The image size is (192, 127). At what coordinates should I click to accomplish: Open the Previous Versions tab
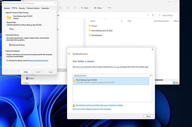coord(33,8)
